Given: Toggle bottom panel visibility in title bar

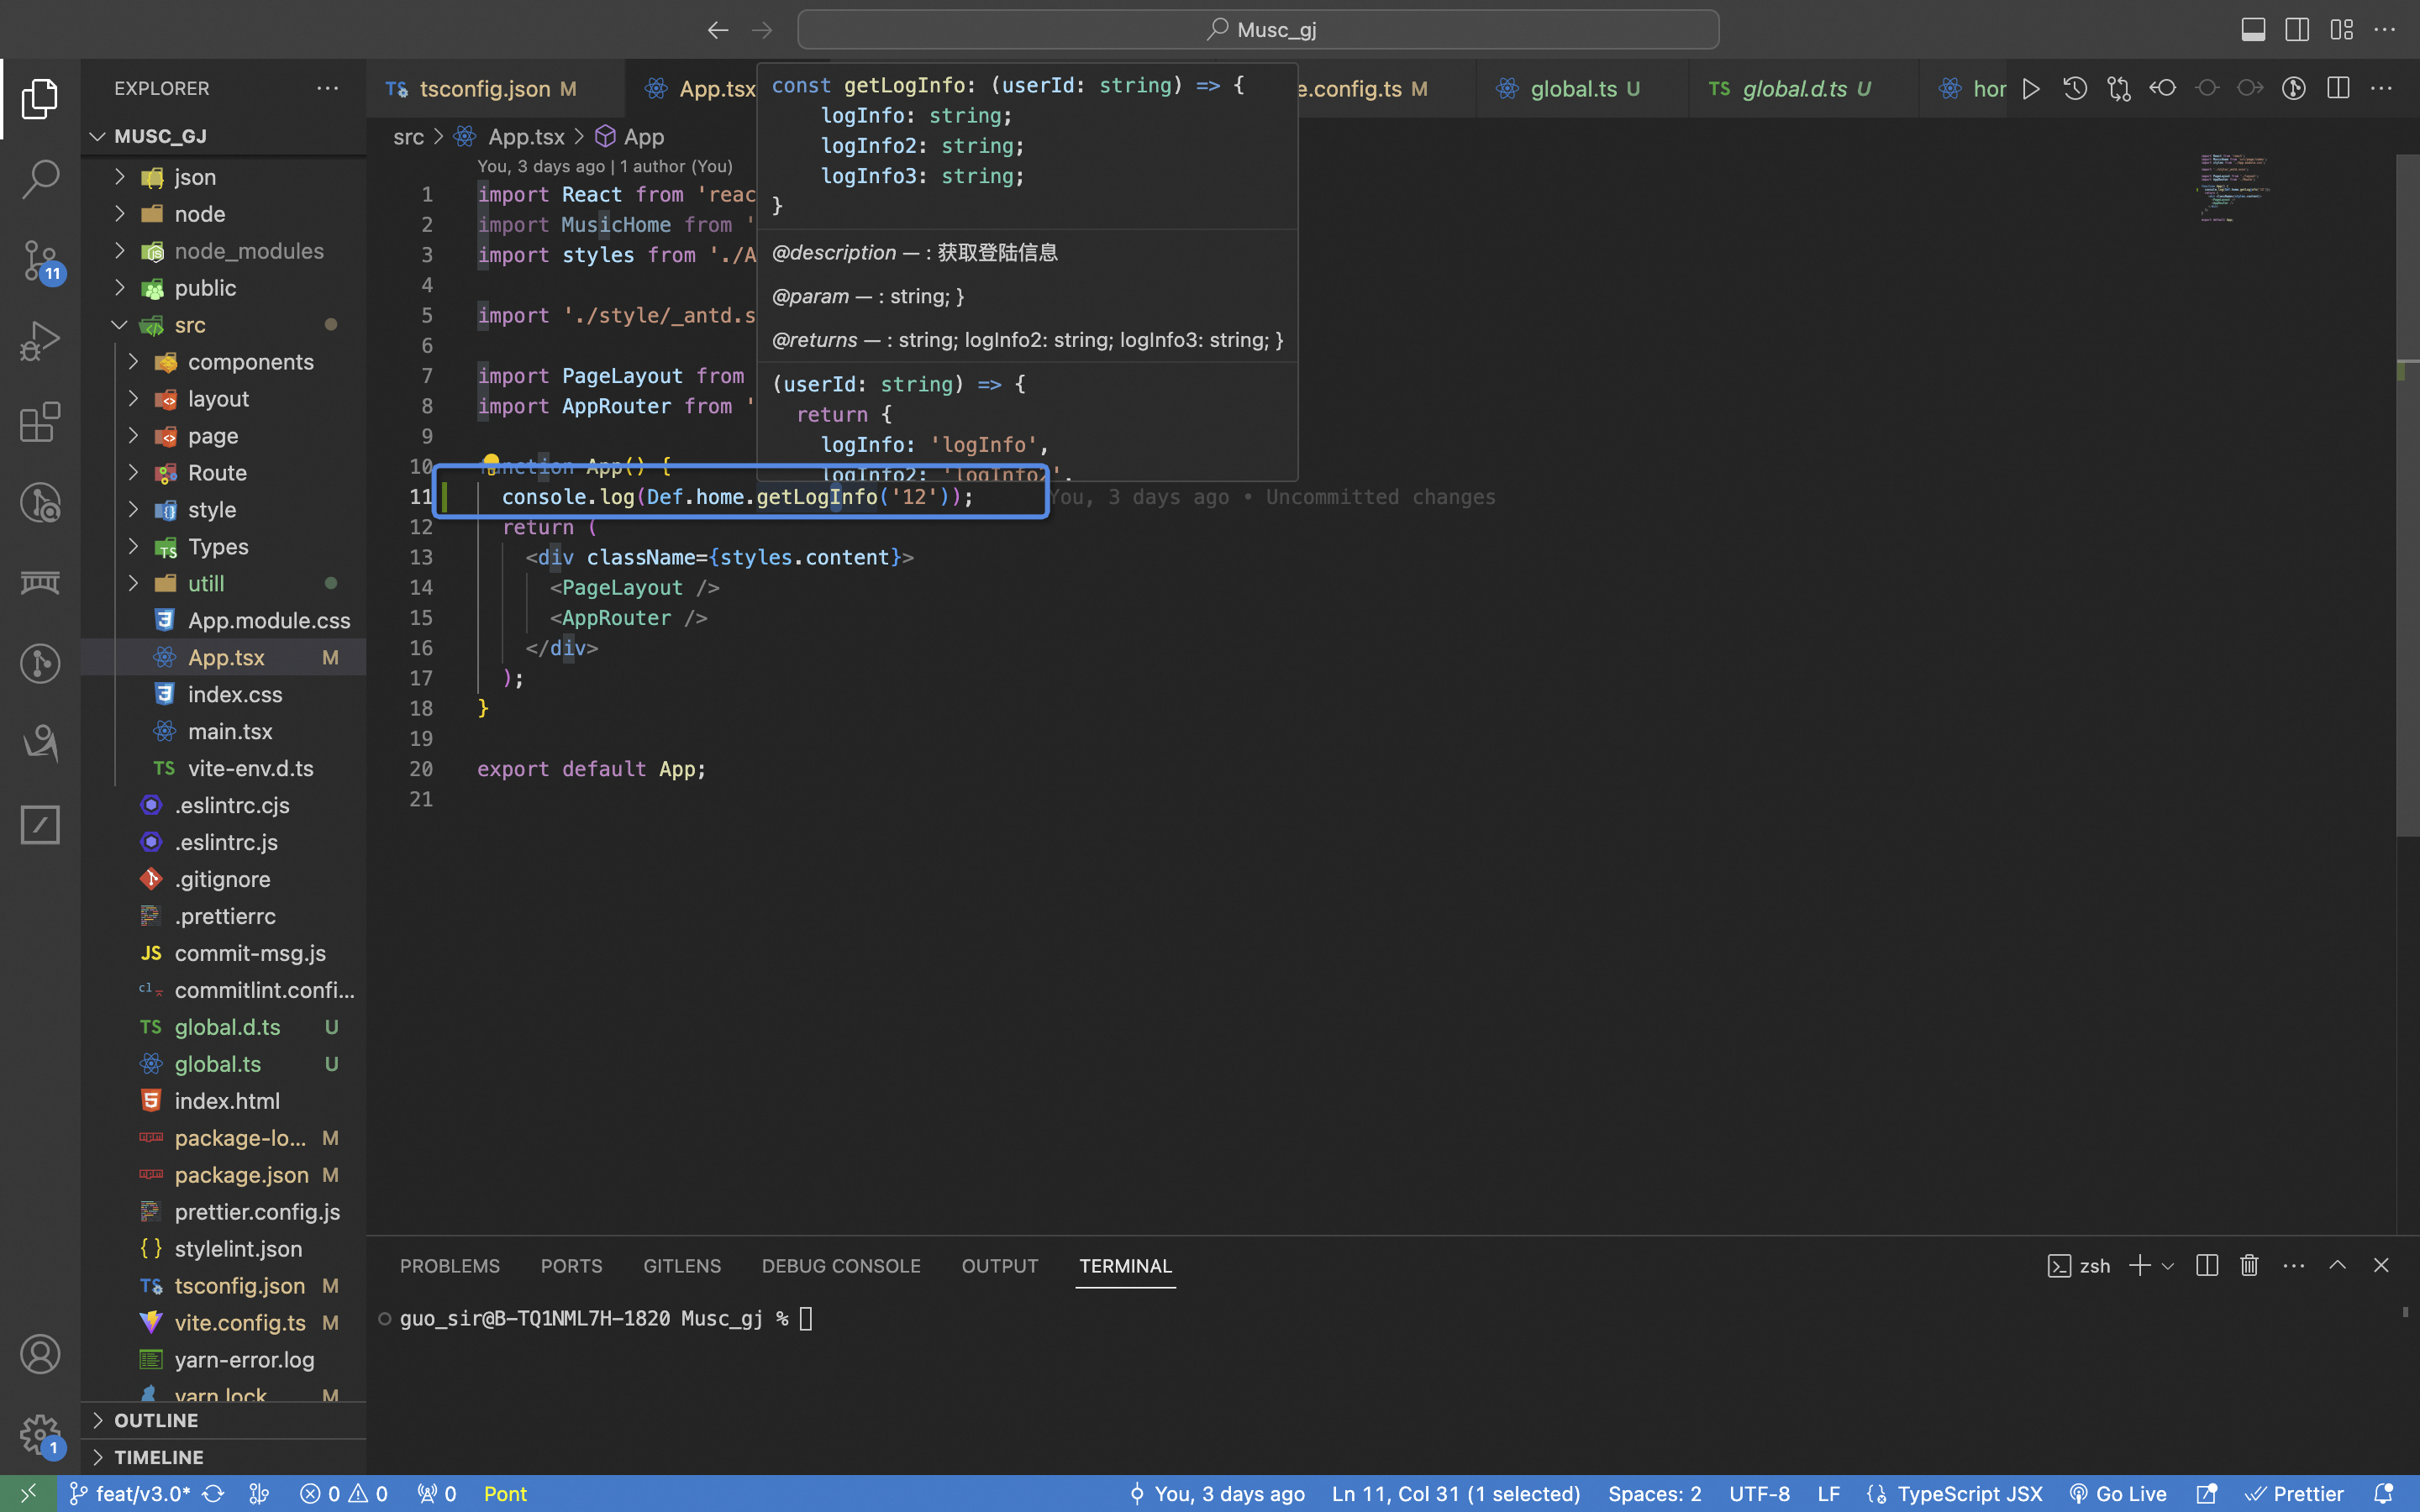Looking at the screenshot, I should [x=2253, y=30].
